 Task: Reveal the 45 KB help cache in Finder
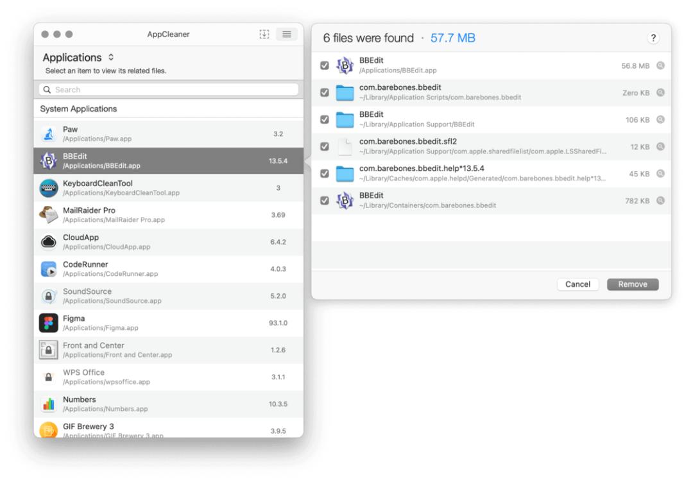660,173
